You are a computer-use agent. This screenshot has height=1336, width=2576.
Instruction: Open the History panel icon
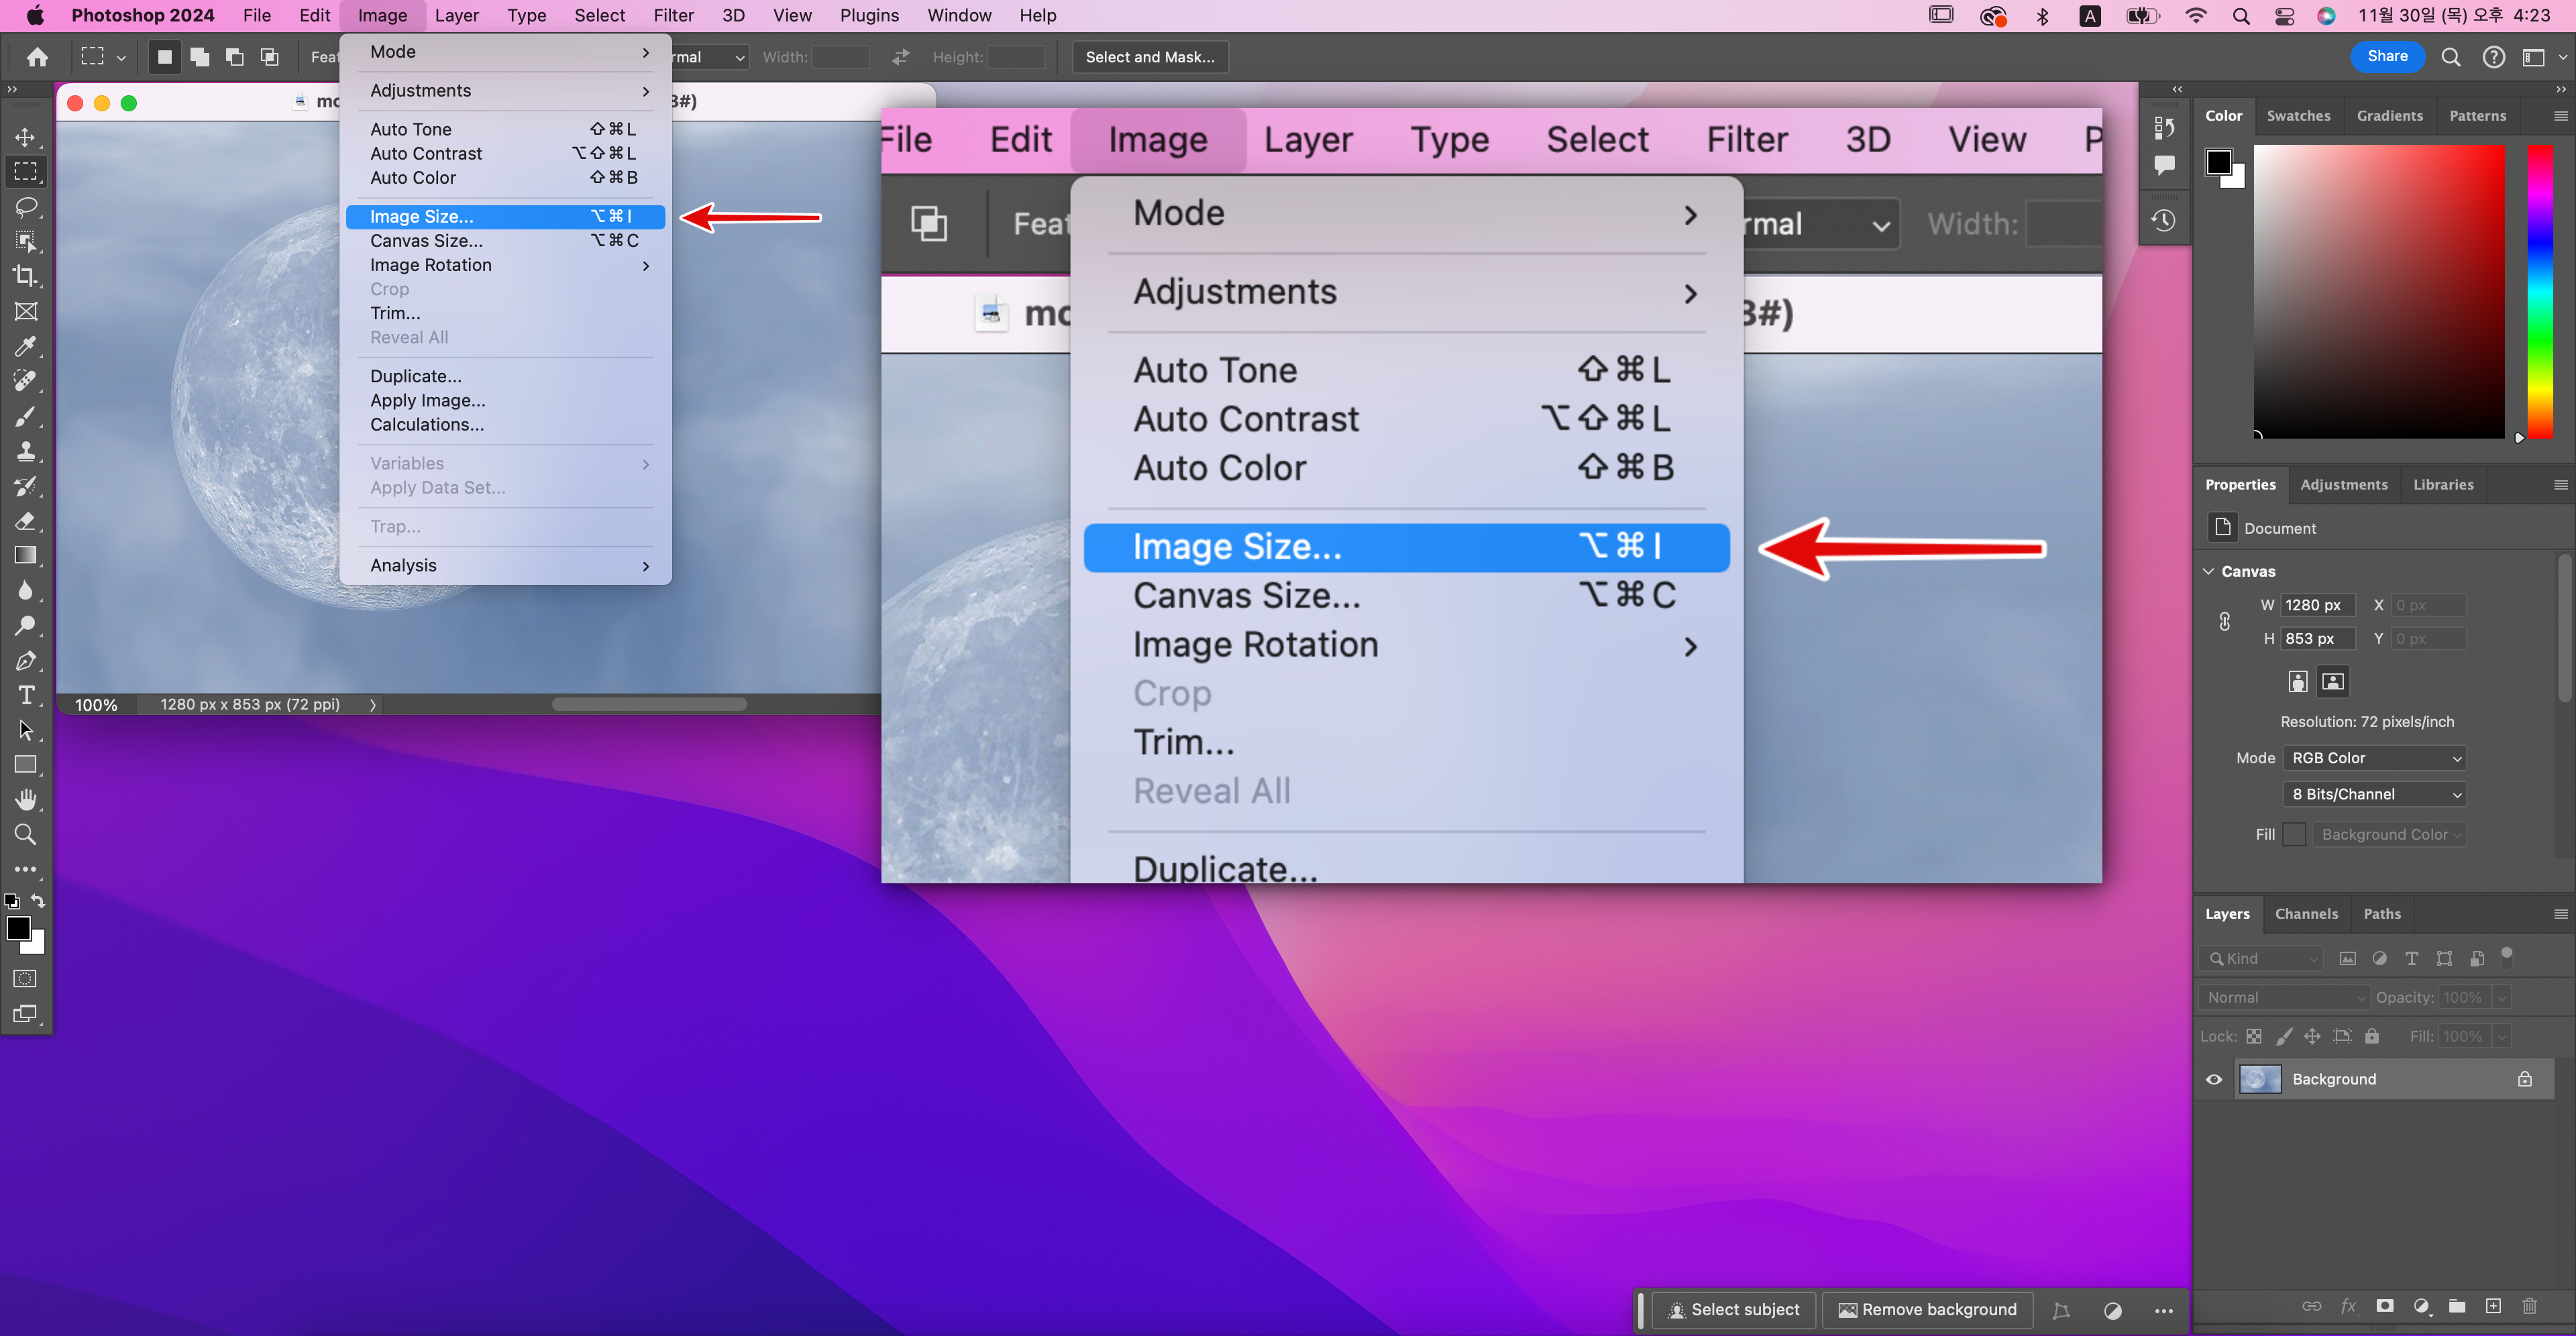click(x=2163, y=221)
